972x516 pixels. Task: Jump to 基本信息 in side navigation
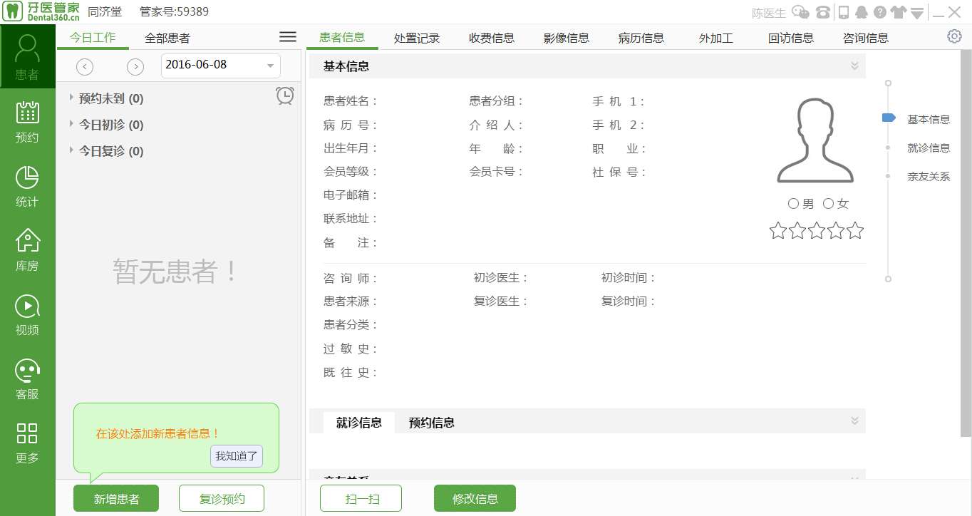coord(929,119)
